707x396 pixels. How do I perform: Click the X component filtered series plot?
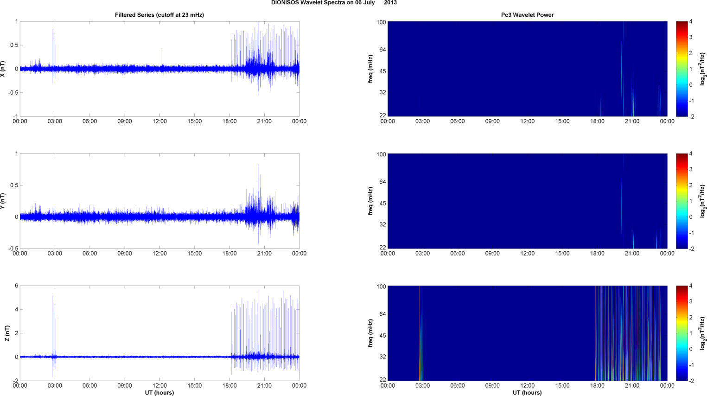click(159, 69)
